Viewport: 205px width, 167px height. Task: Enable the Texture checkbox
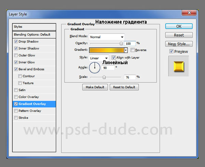point(20,83)
